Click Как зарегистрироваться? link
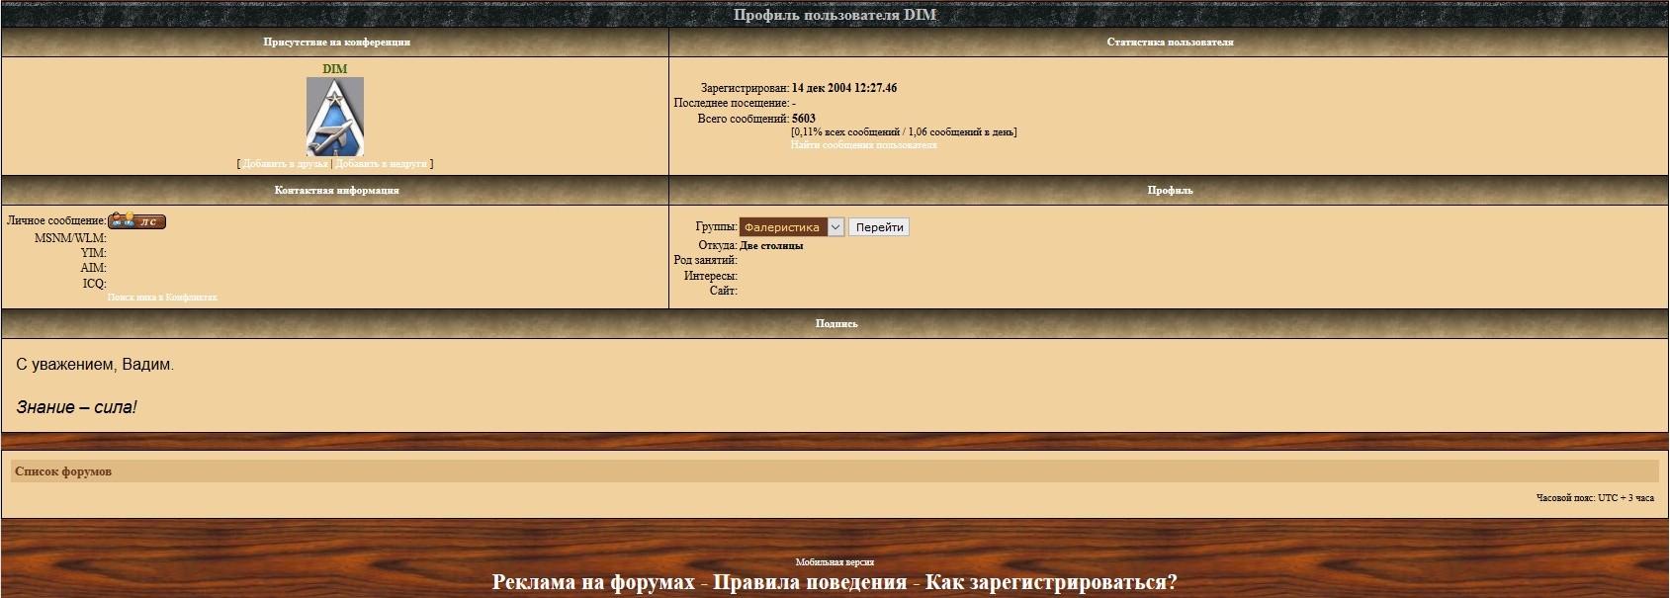The image size is (1670, 598). tap(1051, 582)
